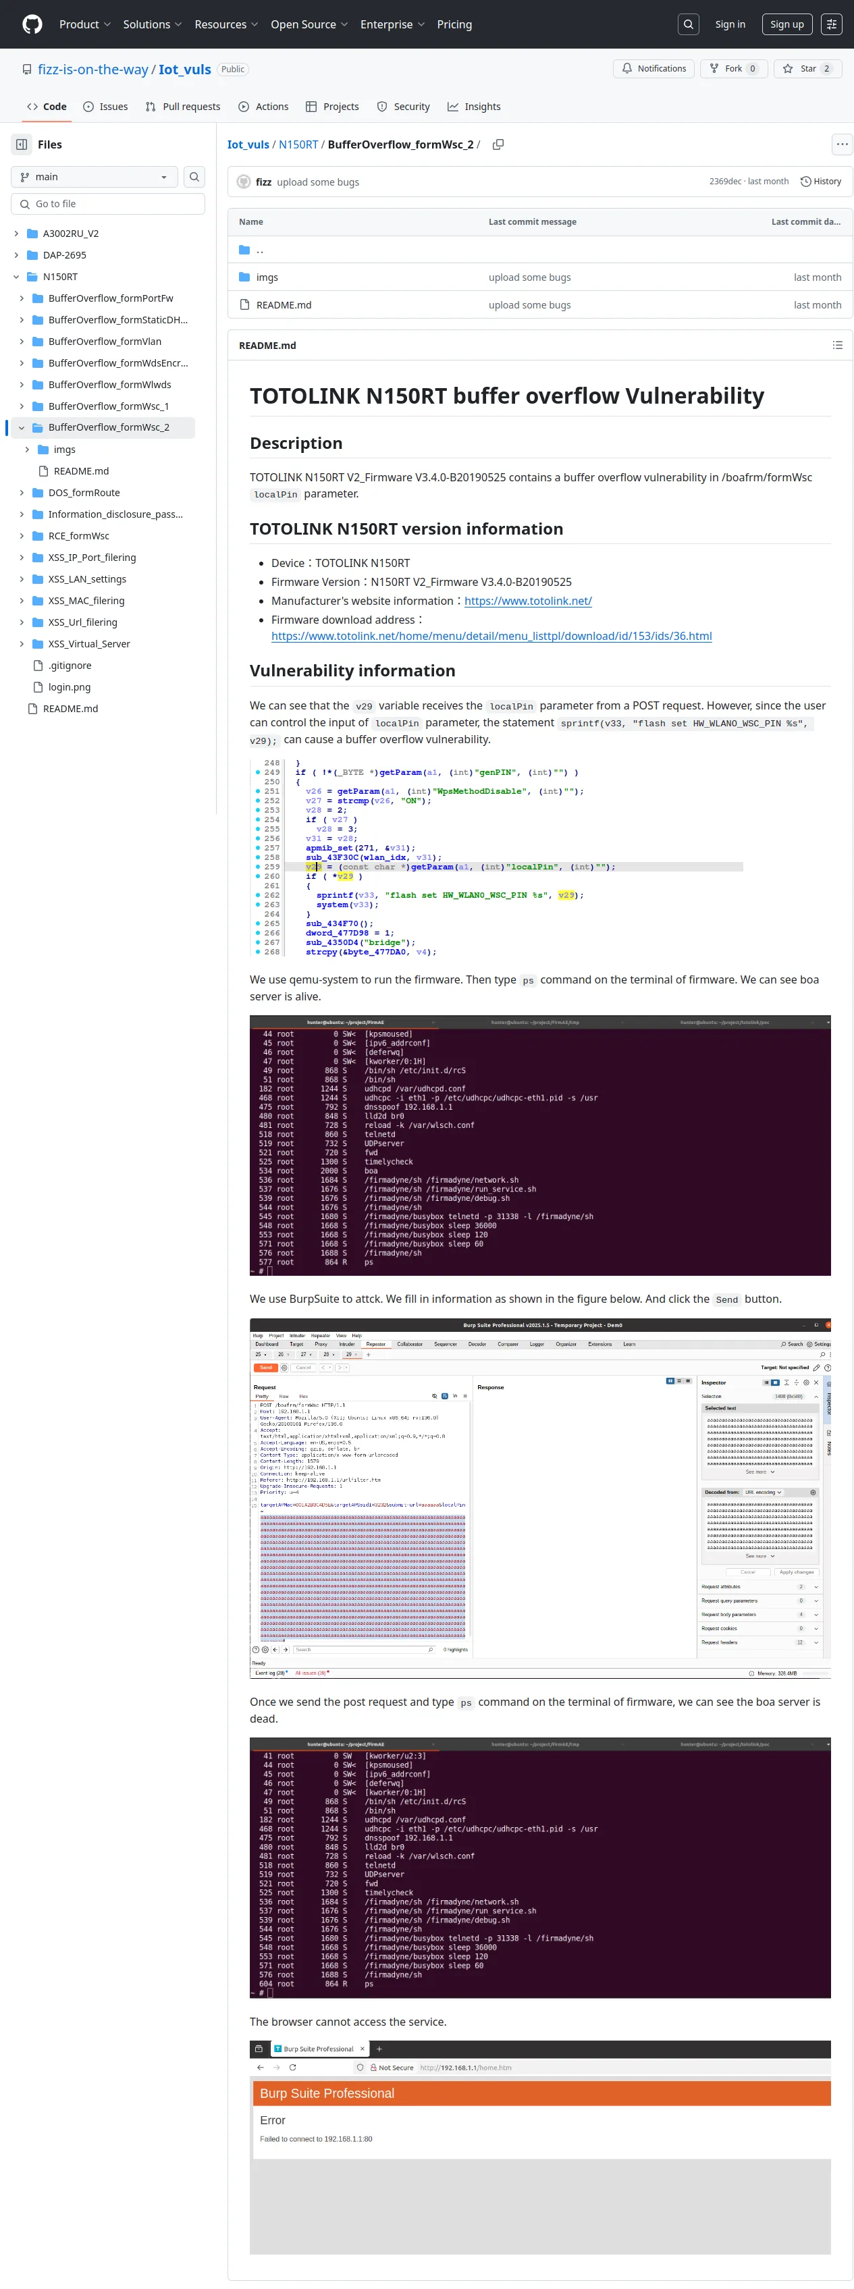This screenshot has height=2289, width=854.
Task: View commit History
Action: (x=820, y=182)
